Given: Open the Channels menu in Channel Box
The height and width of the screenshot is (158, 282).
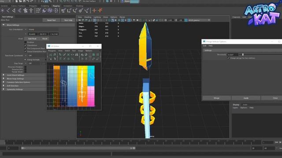Looking at the screenshot, I should point(236,17).
